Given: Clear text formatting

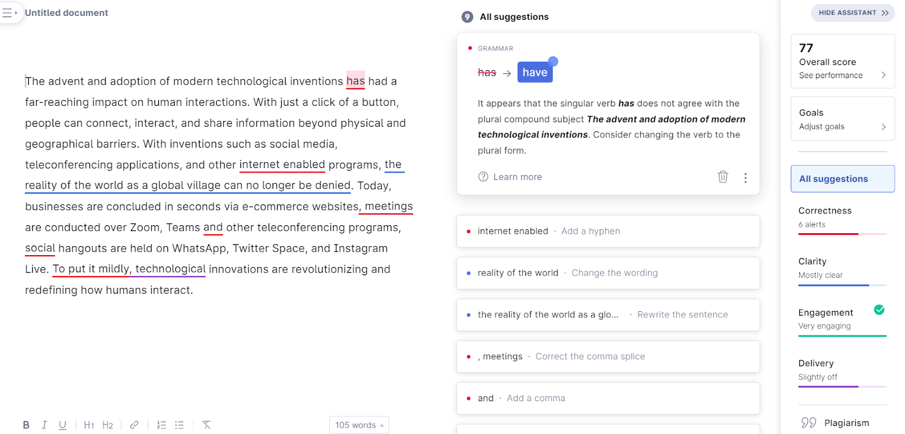Looking at the screenshot, I should click(x=206, y=425).
